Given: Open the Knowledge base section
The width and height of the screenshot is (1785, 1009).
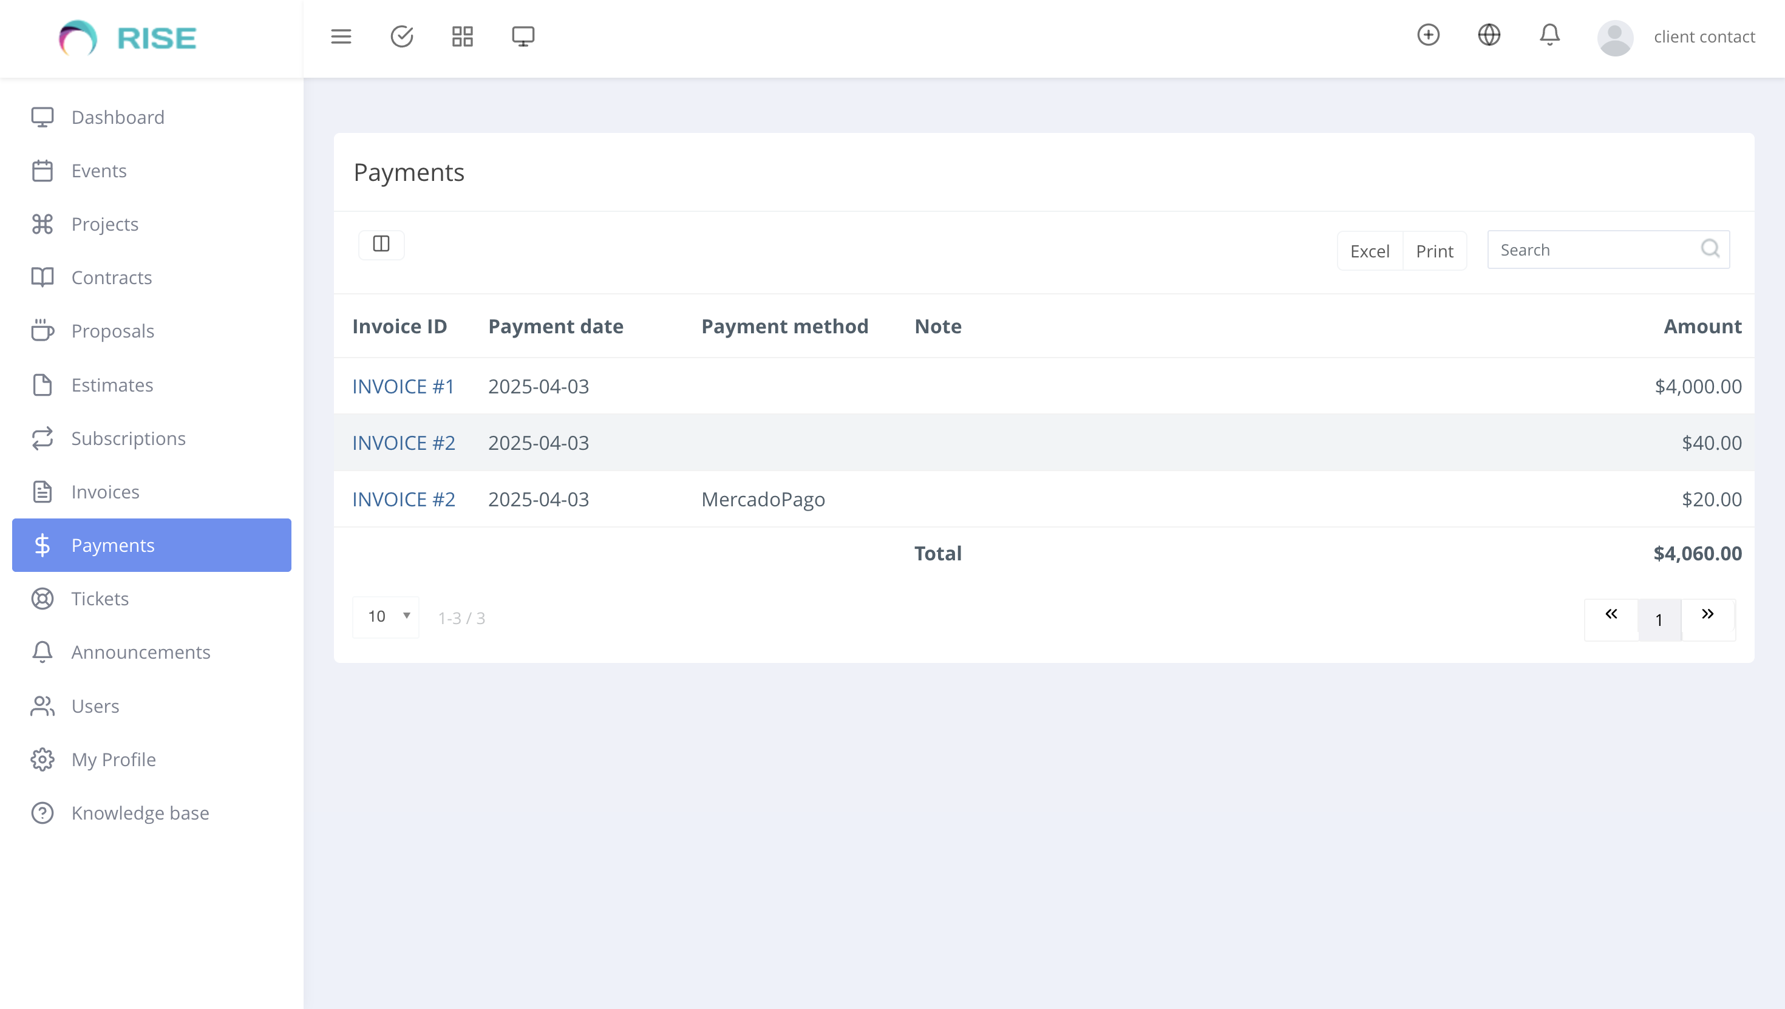Looking at the screenshot, I should tap(140, 812).
